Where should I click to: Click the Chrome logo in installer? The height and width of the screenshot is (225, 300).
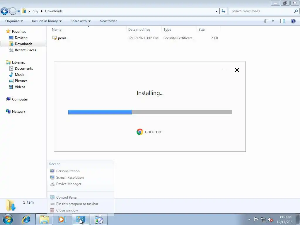tap(140, 132)
